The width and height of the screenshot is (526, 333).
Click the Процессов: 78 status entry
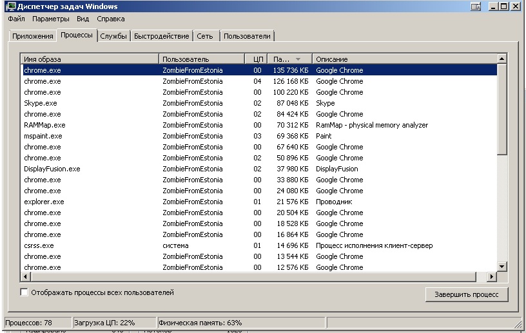pos(38,323)
